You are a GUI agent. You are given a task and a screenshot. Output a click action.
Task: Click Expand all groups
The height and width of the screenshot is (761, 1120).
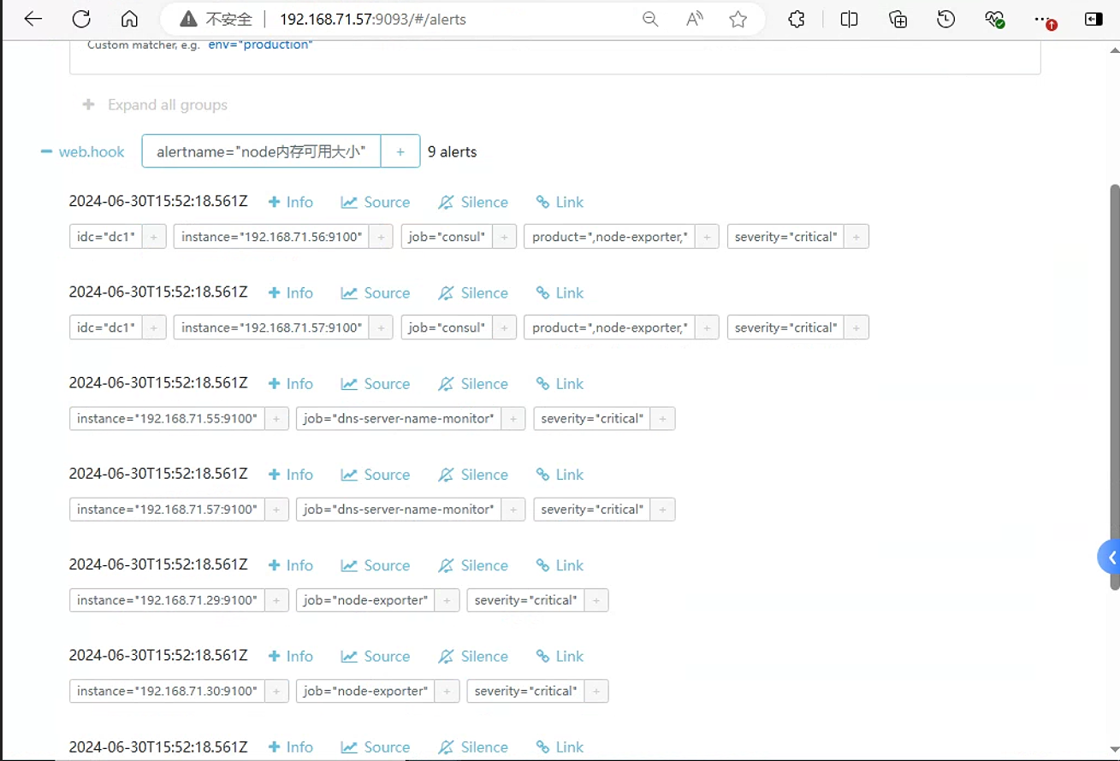155,104
